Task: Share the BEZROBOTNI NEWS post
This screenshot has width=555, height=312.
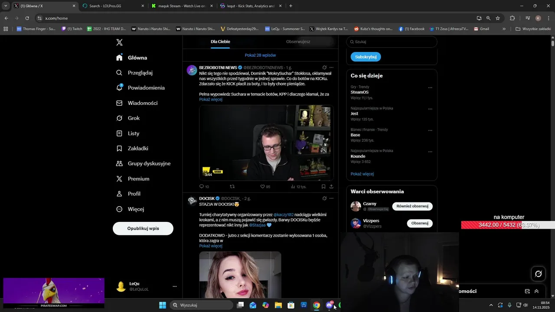Action: [331, 187]
